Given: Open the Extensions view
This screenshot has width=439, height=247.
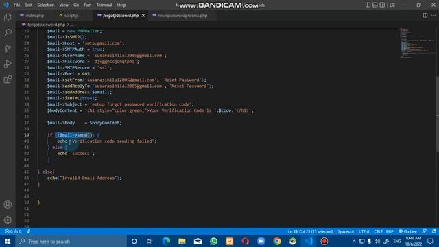Looking at the screenshot, I should tap(8, 80).
